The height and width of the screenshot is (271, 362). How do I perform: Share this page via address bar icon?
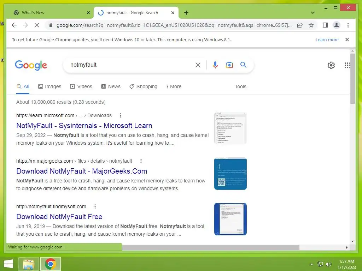[300, 25]
